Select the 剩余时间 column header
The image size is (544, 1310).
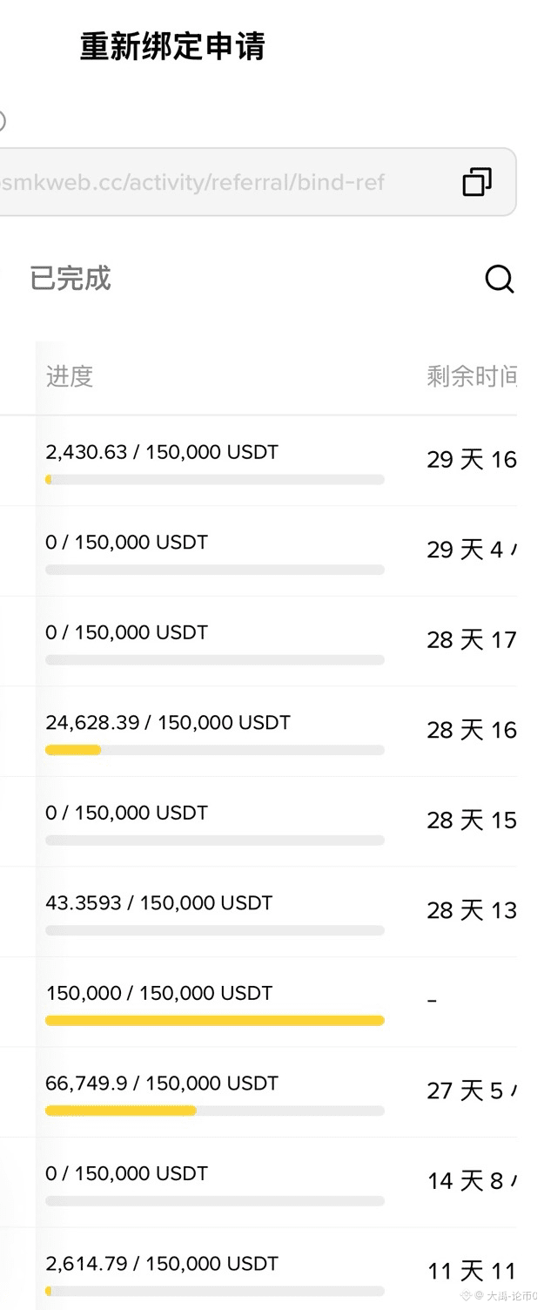pyautogui.click(x=472, y=376)
